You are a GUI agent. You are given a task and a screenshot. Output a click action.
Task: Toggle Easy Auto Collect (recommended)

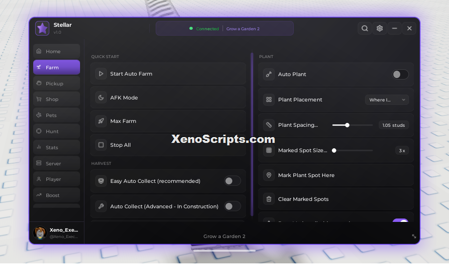(232, 181)
